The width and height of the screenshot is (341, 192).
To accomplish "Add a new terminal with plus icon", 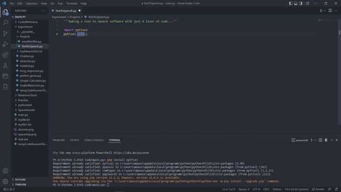I will point(311,140).
